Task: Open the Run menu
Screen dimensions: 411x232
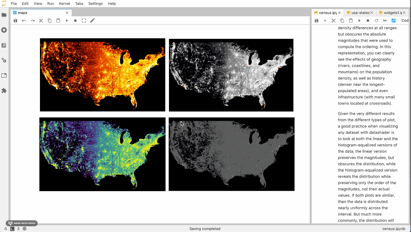Action: pyautogui.click(x=51, y=4)
